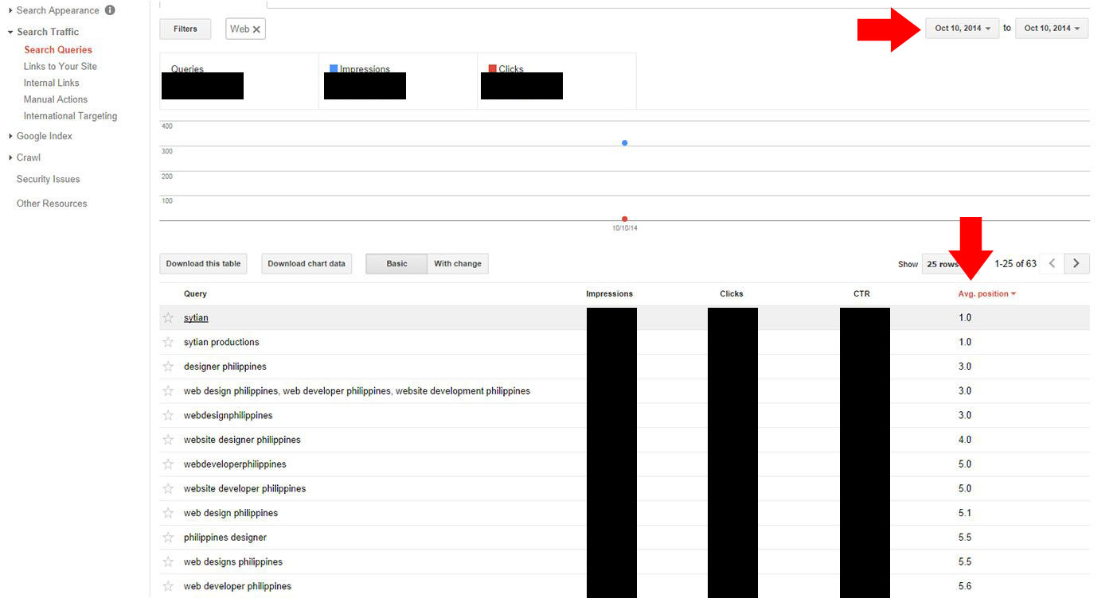Go to next page of results
This screenshot has height=598, width=1113.
click(1076, 264)
